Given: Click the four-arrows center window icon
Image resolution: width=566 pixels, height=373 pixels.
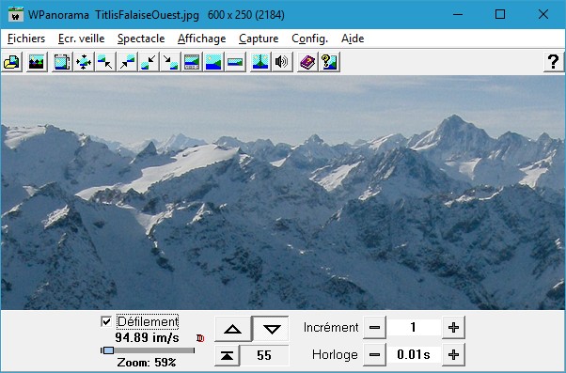Looking at the screenshot, I should (84, 62).
